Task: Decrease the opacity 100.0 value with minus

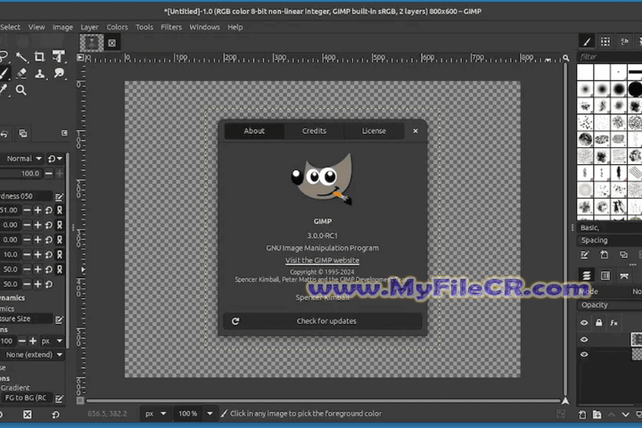Action: [48, 174]
